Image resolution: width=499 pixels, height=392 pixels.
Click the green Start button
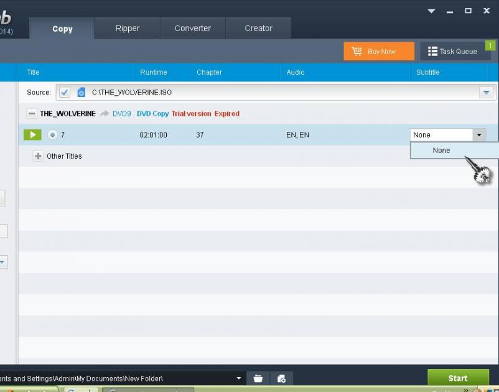[458, 378]
